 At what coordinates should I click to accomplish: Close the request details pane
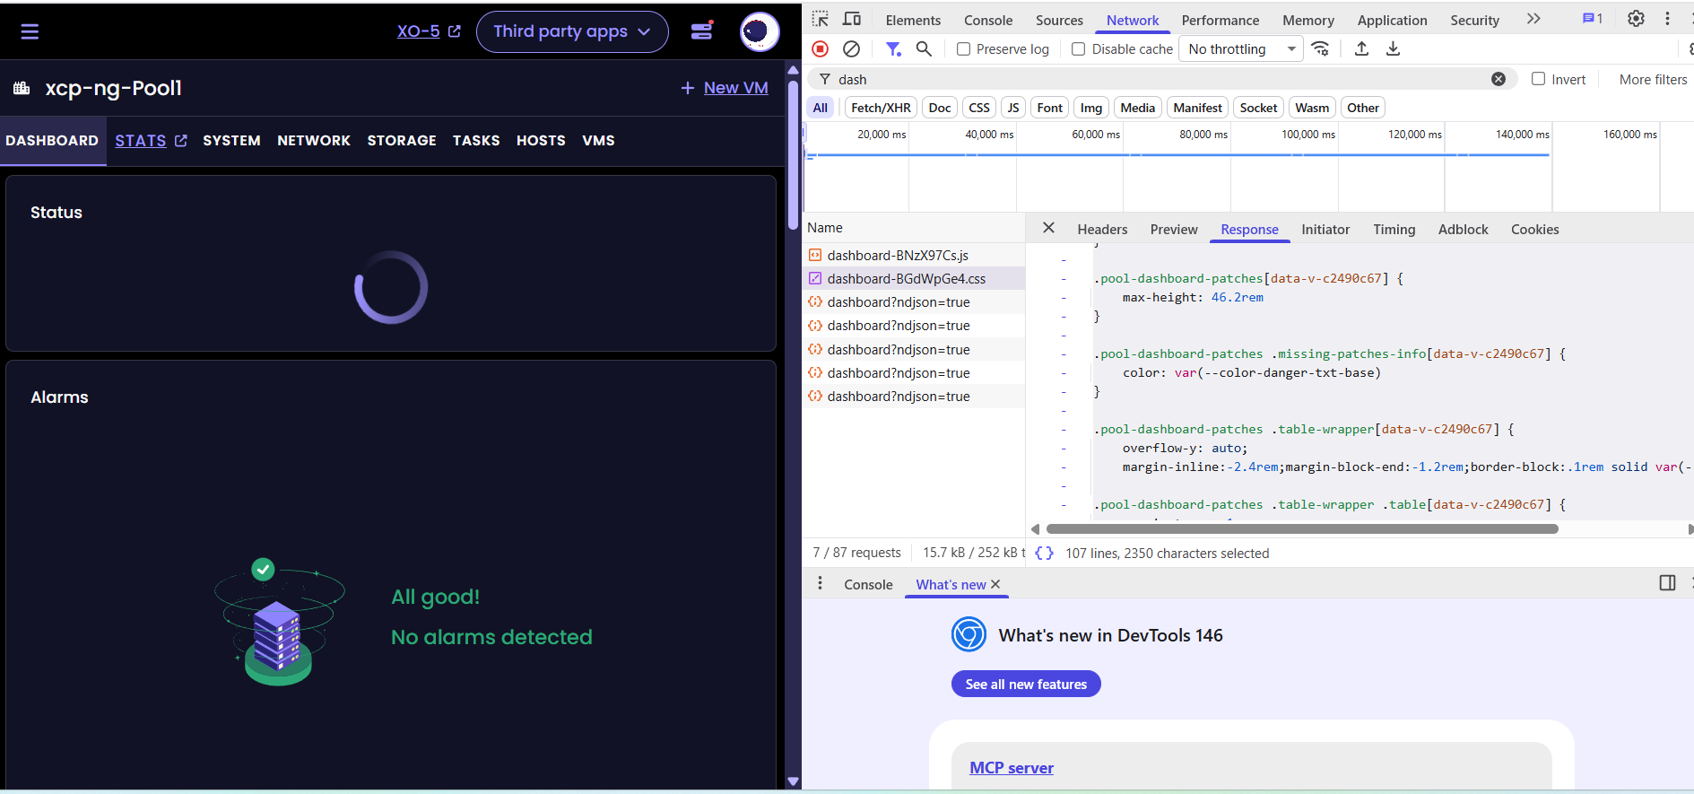1048,228
